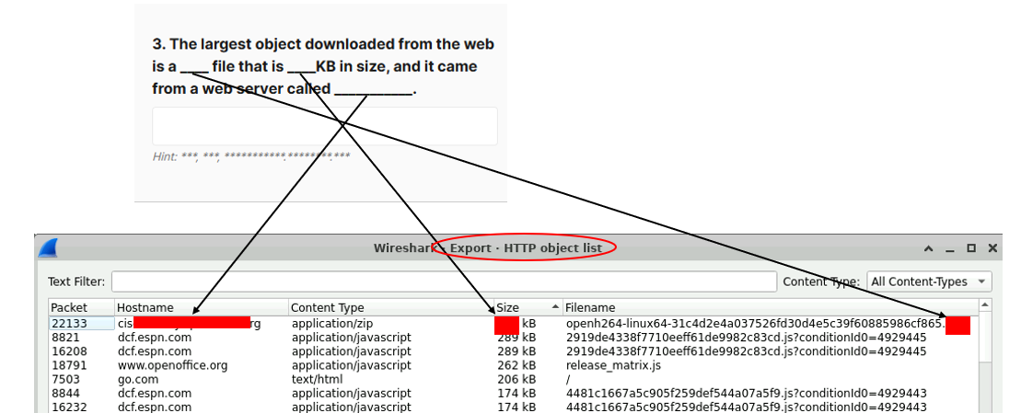Click the quiz answer input box
Screen dimensions: 1021x413
pos(325,126)
